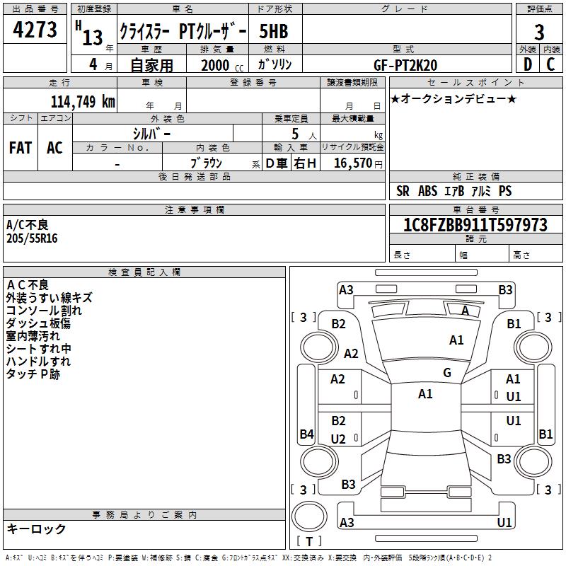Select the キーロック office notice text

pos(36,529)
